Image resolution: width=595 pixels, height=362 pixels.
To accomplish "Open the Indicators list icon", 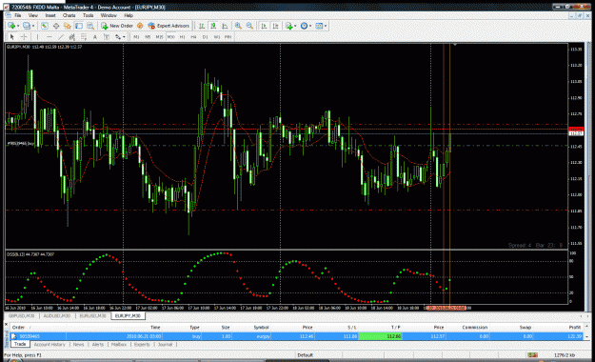I will coord(289,26).
